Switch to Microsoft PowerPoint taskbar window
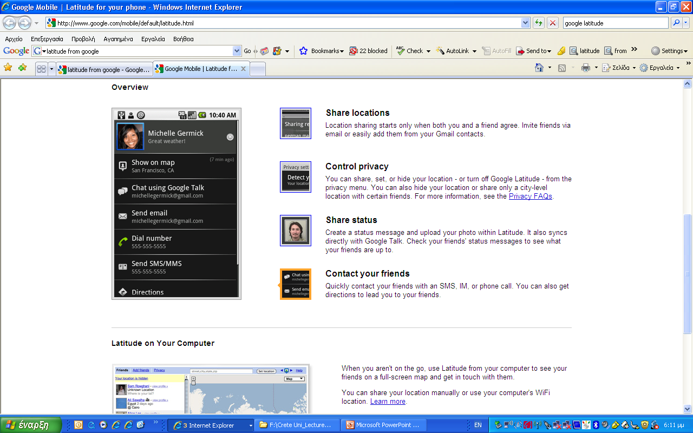693x433 pixels. click(x=384, y=425)
